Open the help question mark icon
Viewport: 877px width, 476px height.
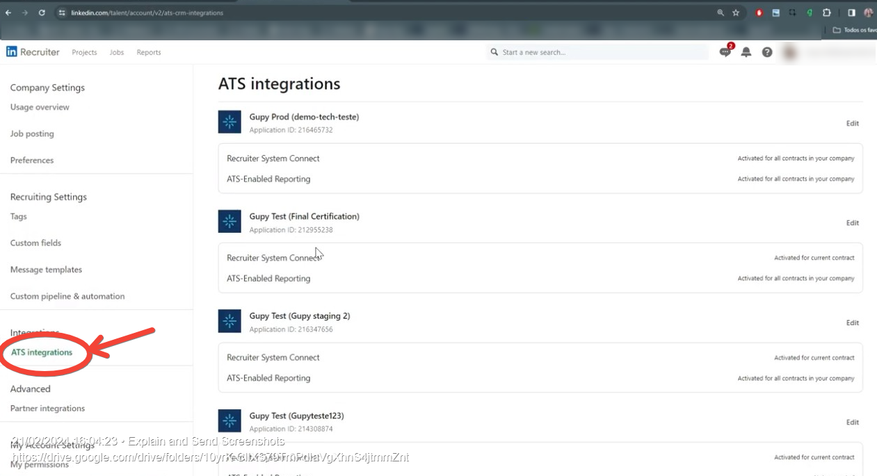pos(767,52)
